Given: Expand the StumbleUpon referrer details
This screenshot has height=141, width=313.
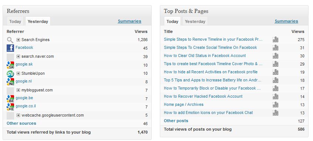Looking at the screenshot, I should pyautogui.click(x=18, y=74).
